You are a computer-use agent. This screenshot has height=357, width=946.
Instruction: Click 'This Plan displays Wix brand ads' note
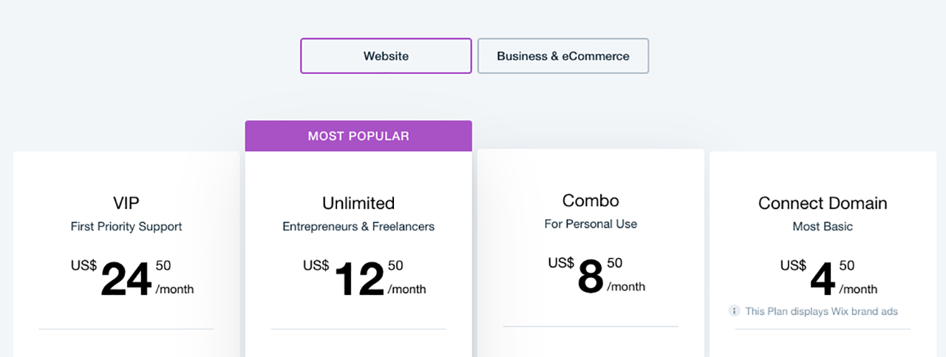[x=821, y=311]
